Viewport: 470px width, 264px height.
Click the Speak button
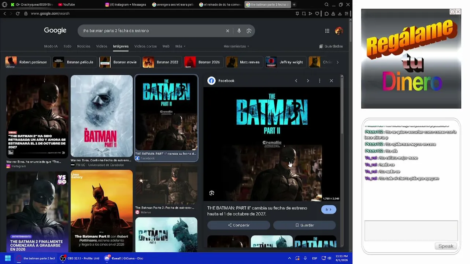tap(446, 246)
